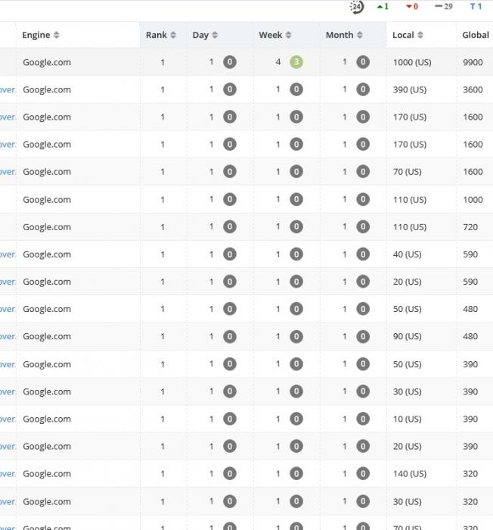Screen dimensions: 493x530
Task: Select global value 590 in 40 (US) row
Action: 470,254
